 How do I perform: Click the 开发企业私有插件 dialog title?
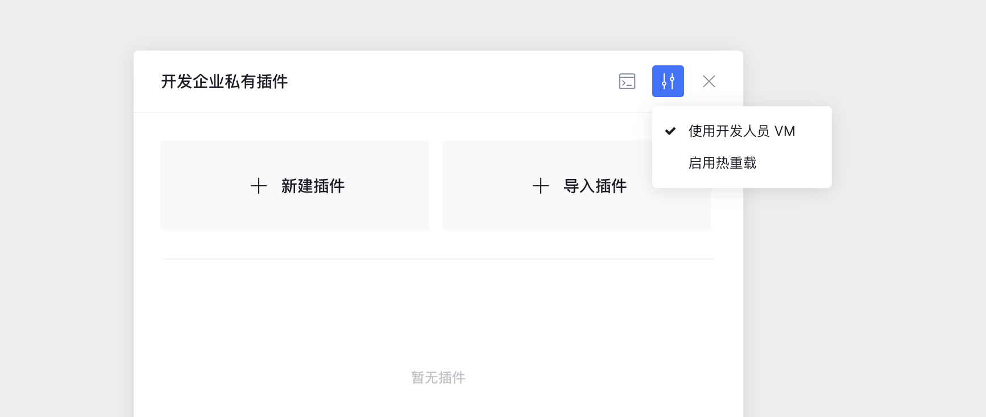pyautogui.click(x=224, y=82)
